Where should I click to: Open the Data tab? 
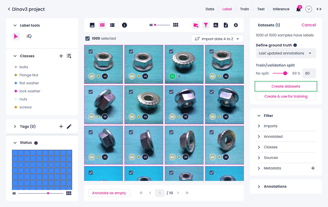click(210, 9)
